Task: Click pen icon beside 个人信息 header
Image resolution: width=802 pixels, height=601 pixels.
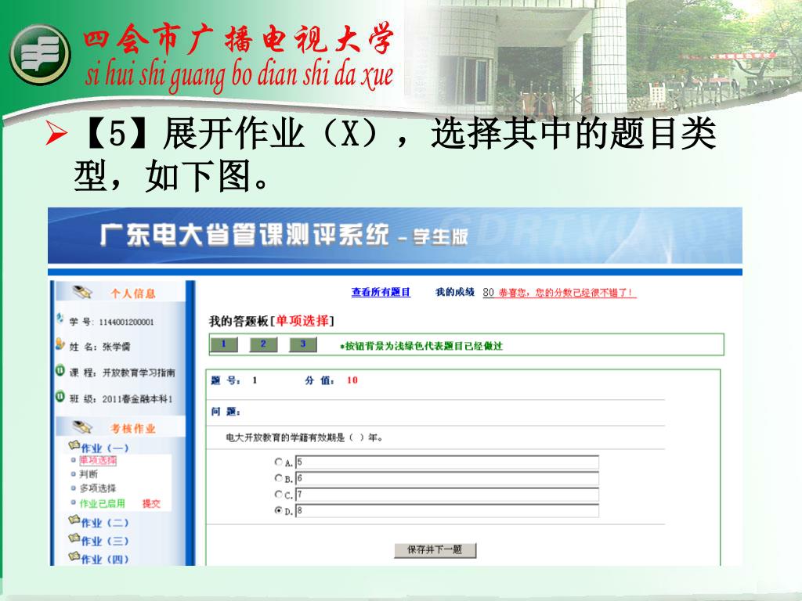Action: click(x=81, y=292)
